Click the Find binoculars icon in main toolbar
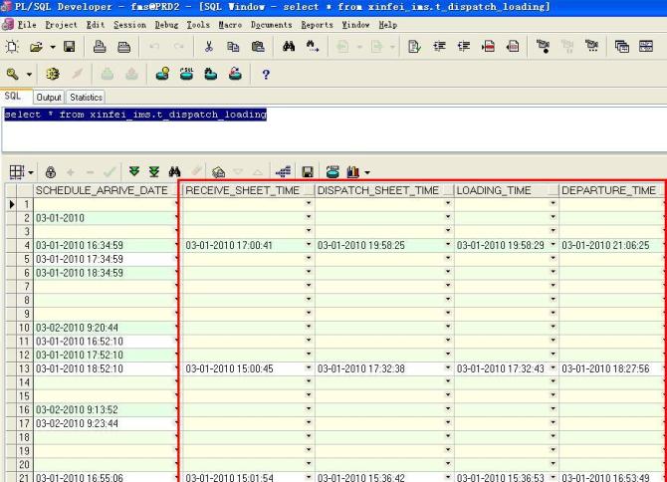 pos(289,46)
